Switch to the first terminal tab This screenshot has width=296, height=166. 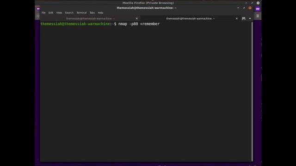pos(90,18)
